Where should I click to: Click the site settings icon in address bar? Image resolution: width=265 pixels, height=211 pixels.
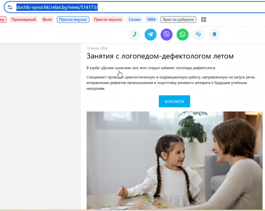pyautogui.click(x=10, y=7)
